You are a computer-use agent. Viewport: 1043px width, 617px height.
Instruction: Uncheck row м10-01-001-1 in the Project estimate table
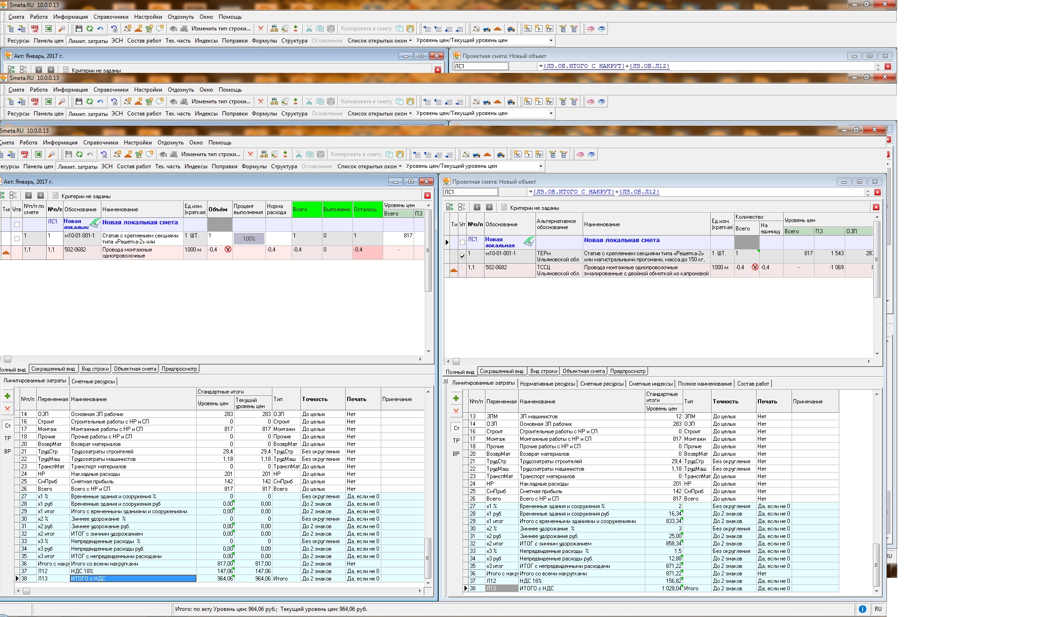coord(462,257)
